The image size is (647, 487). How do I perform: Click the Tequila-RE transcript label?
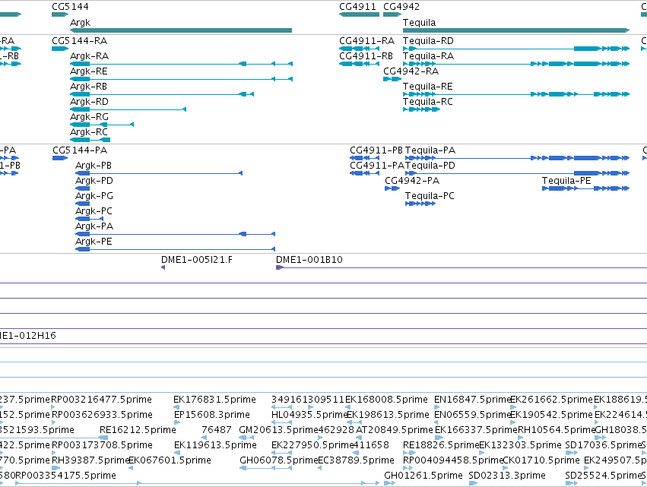tap(427, 87)
